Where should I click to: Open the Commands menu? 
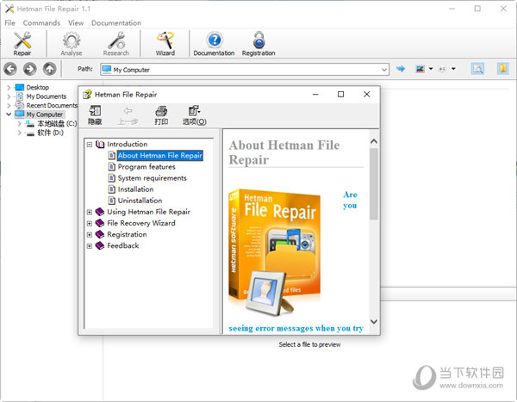point(41,22)
